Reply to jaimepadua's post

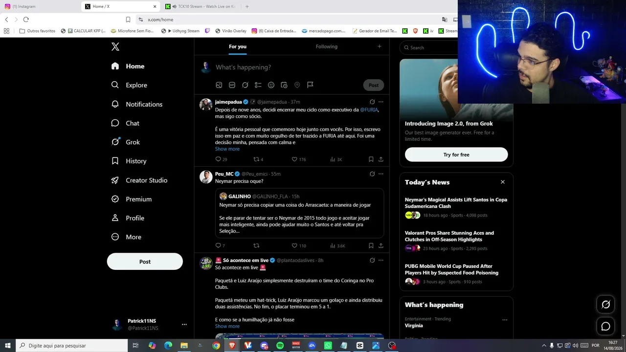click(221, 159)
